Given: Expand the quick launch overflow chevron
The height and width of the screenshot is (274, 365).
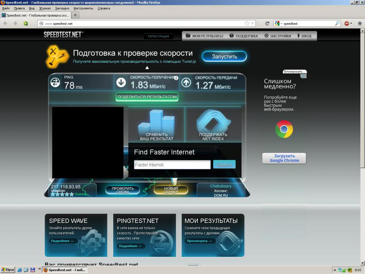Looking at the screenshot, I should pyautogui.click(x=39, y=269).
